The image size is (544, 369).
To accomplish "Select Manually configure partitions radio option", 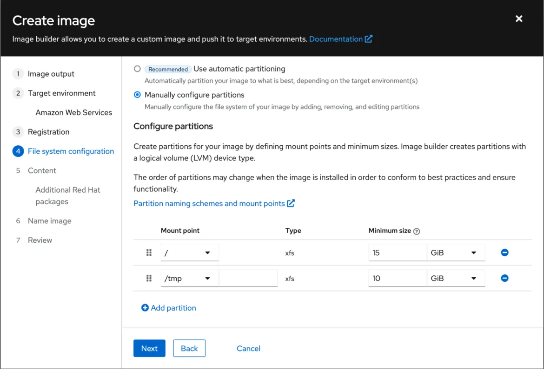I will (x=137, y=95).
